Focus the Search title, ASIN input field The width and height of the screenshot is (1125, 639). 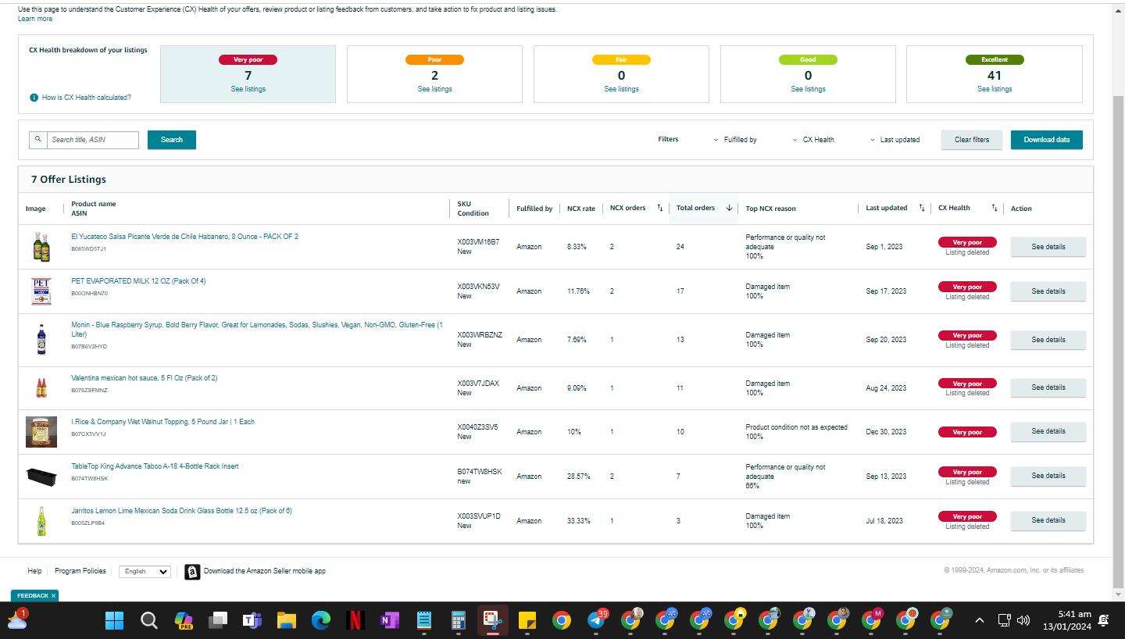(x=92, y=140)
